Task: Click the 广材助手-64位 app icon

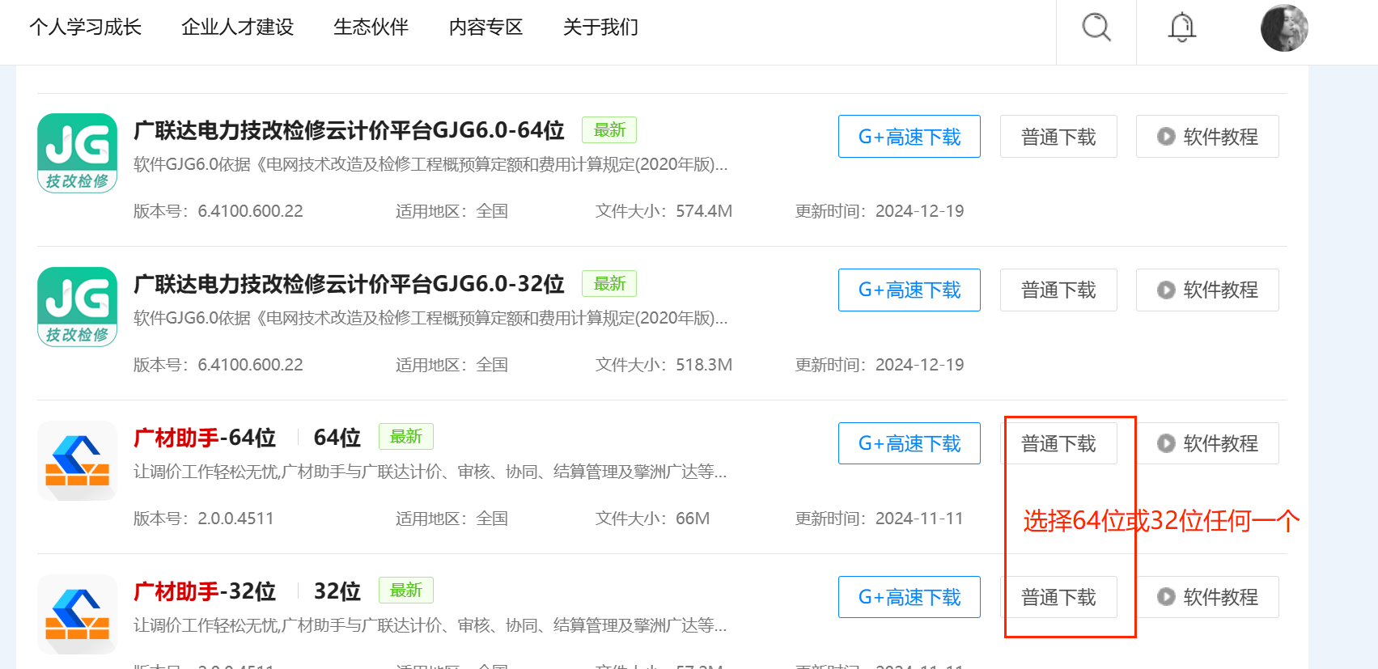Action: coord(78,460)
